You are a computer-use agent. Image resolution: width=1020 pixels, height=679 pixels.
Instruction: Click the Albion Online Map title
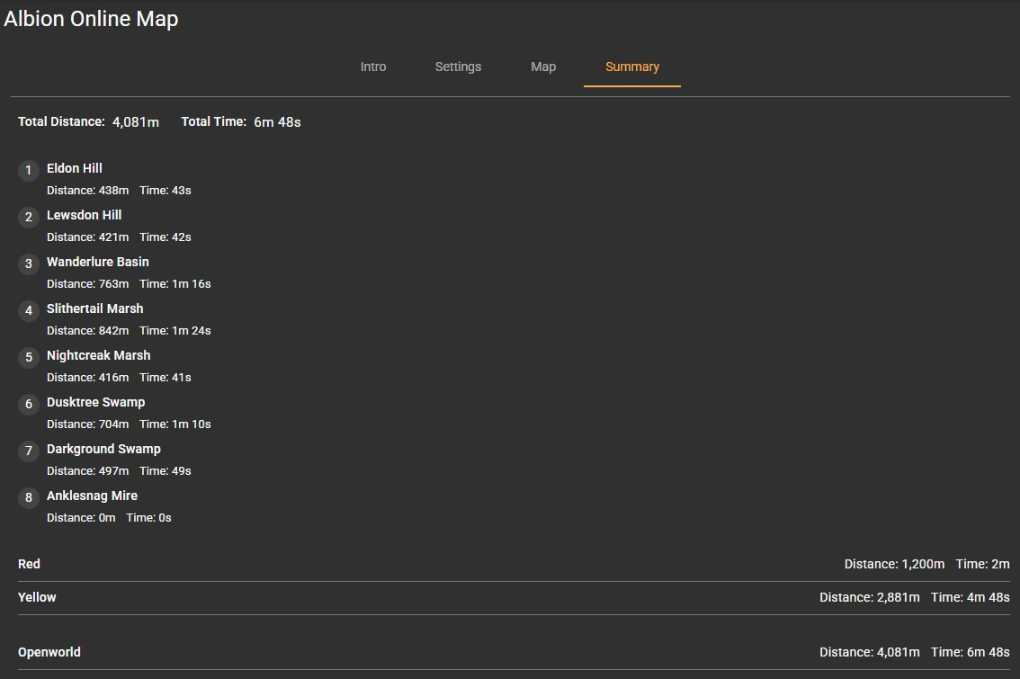[x=91, y=19]
